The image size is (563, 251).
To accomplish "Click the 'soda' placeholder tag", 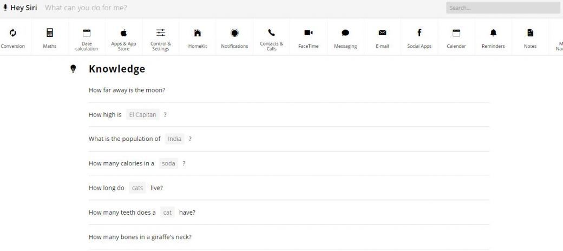I will coord(168,163).
